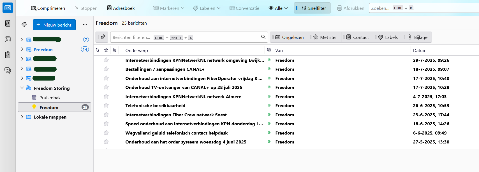Open the Alle view dropdown
Image resolution: width=479 pixels, height=172 pixels.
click(x=278, y=8)
